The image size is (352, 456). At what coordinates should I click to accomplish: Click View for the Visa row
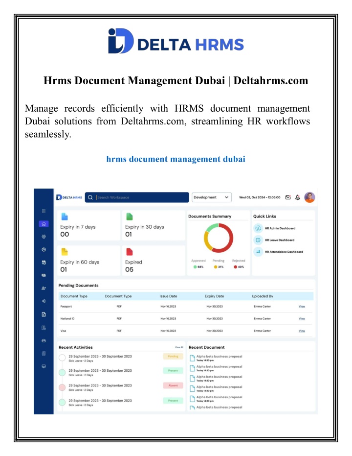point(302,331)
